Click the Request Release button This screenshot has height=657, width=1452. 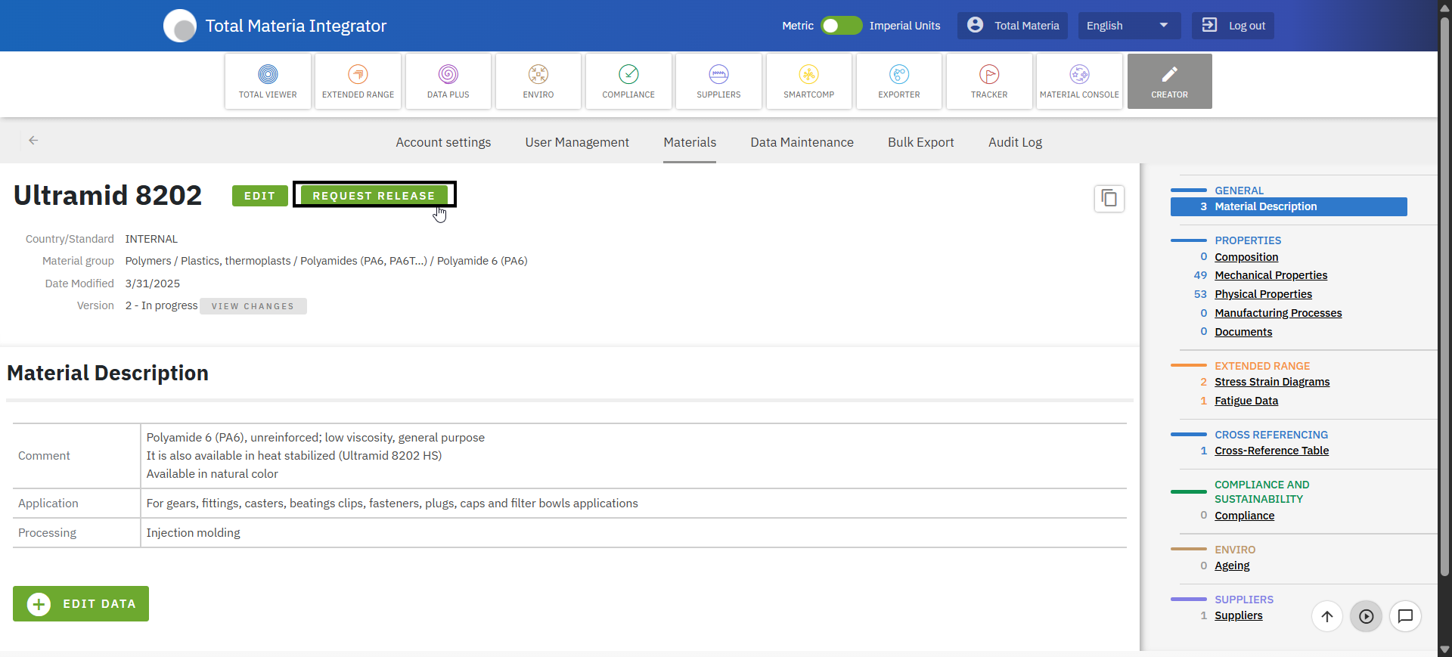(374, 196)
